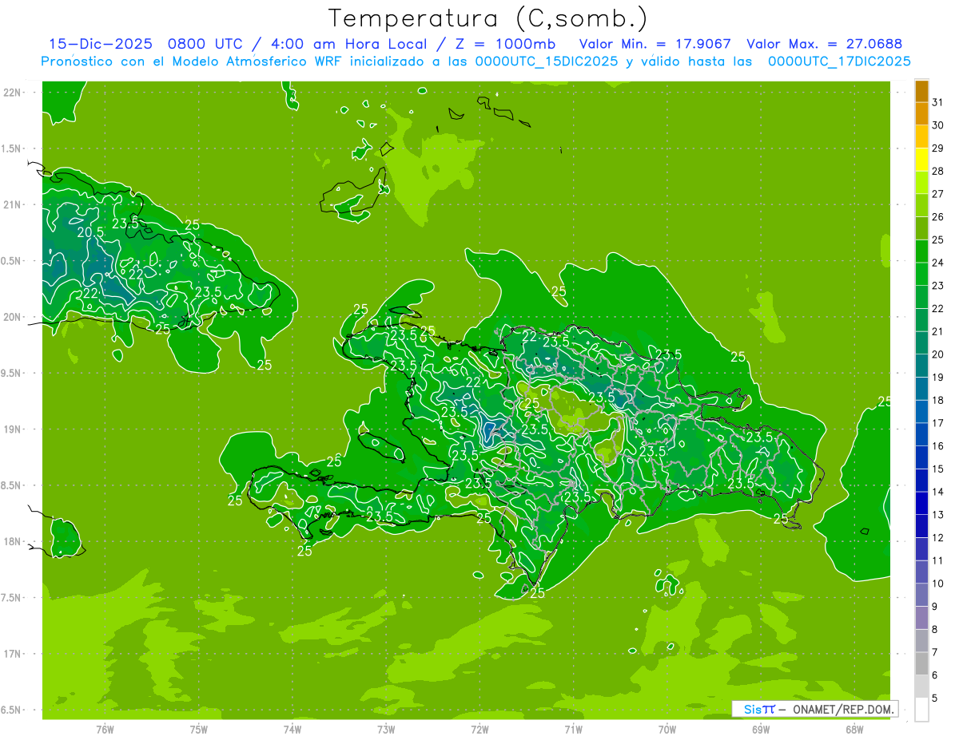This screenshot has height=740, width=959.
Task: Pick the dark orange swatch above 31
Action: click(921, 91)
